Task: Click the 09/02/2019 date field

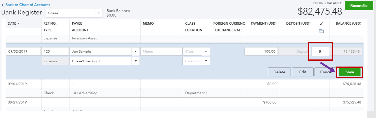Action: (23, 51)
